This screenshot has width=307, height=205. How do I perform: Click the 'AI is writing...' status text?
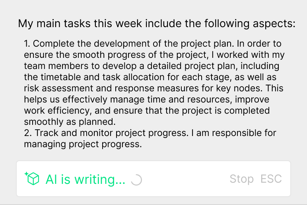click(x=85, y=179)
